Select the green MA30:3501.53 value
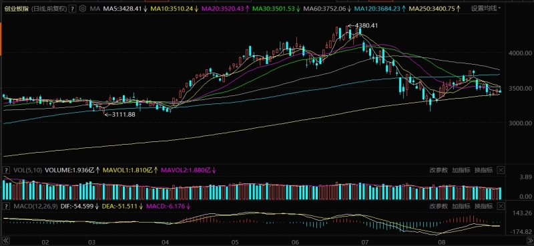Viewport: 534px width, 246px height. coord(276,9)
